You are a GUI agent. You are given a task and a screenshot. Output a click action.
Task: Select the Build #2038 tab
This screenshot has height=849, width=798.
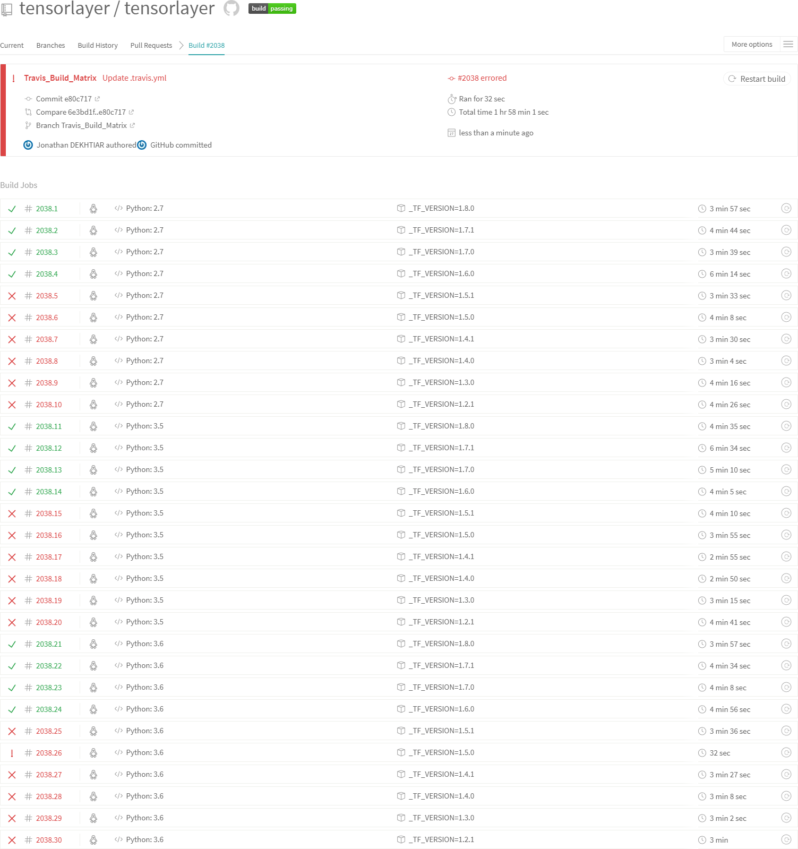[x=207, y=45]
